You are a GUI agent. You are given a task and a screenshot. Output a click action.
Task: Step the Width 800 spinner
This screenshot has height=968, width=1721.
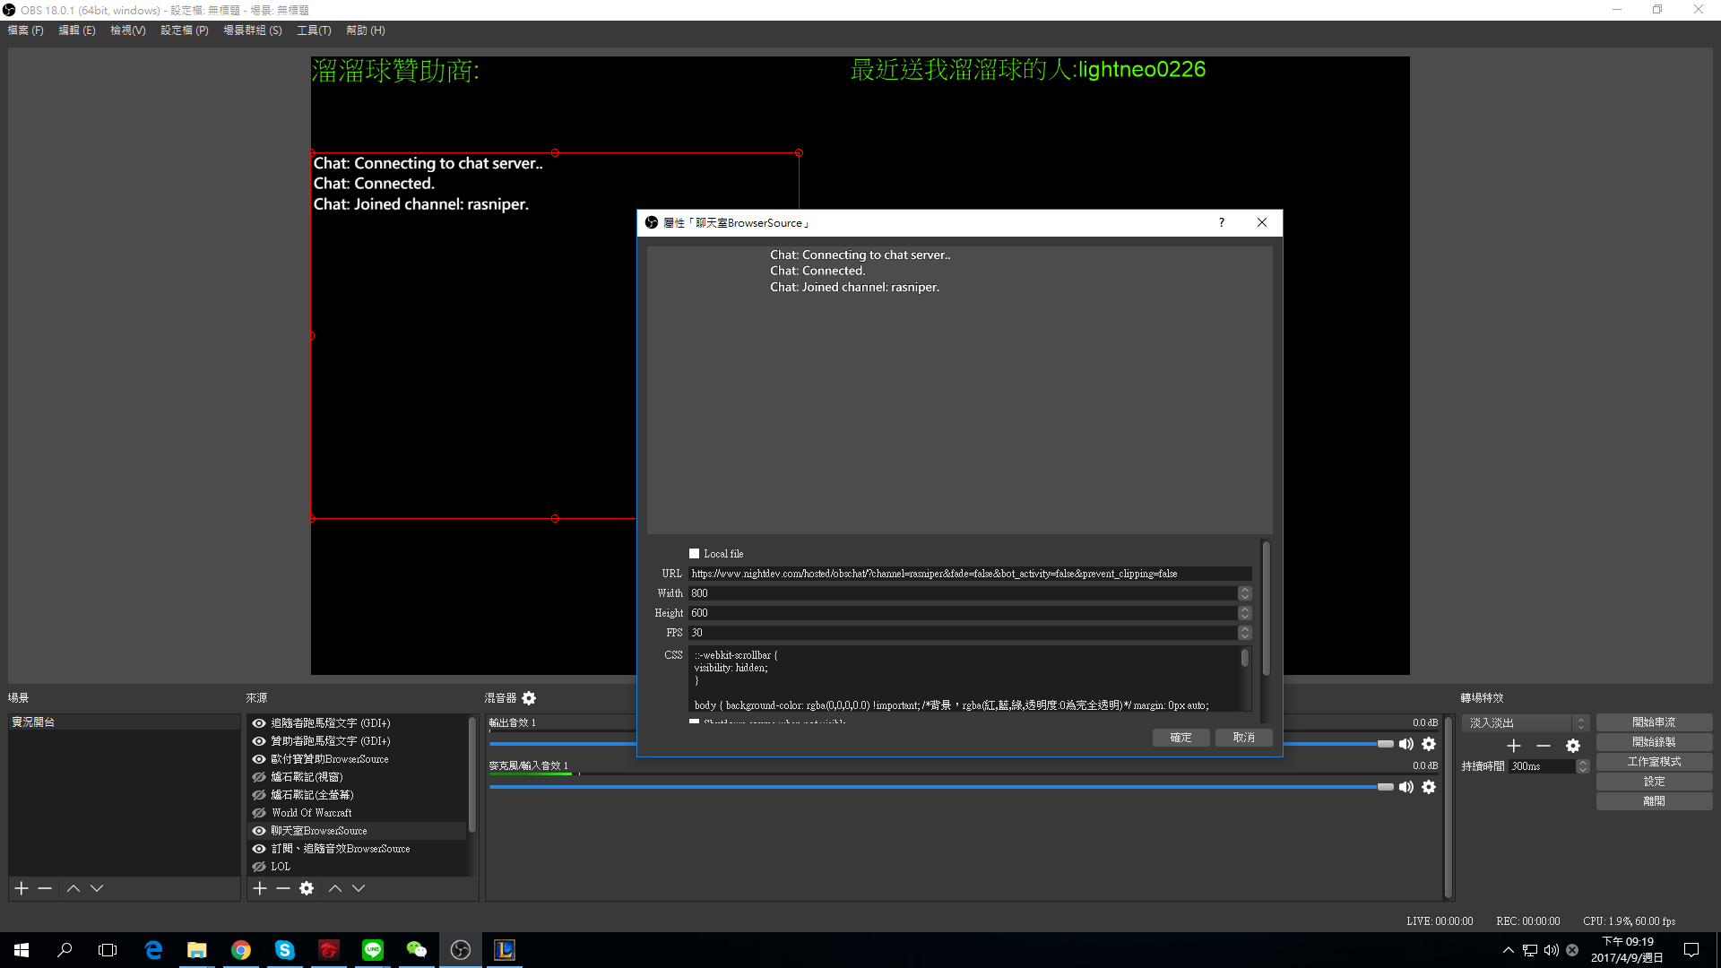(x=1244, y=593)
